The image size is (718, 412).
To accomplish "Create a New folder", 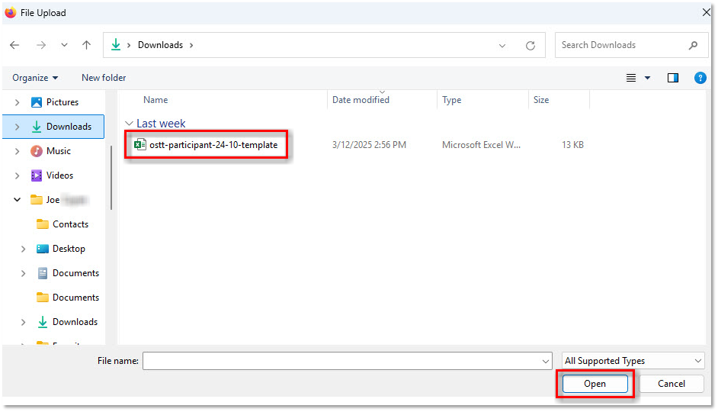I will 104,78.
